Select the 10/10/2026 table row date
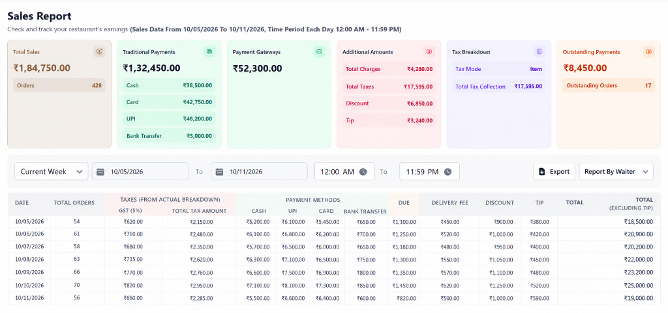The image size is (668, 313). click(29, 286)
